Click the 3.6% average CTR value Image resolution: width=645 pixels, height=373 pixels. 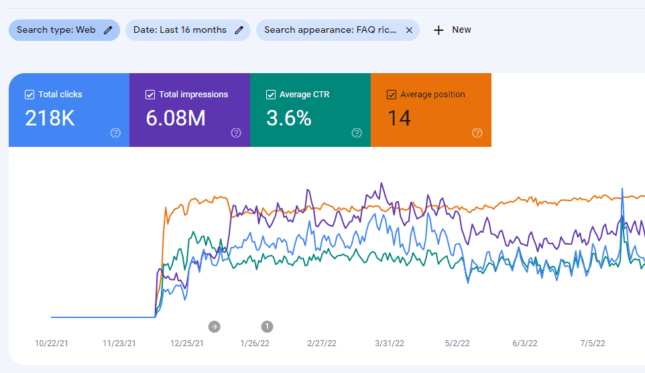point(289,119)
